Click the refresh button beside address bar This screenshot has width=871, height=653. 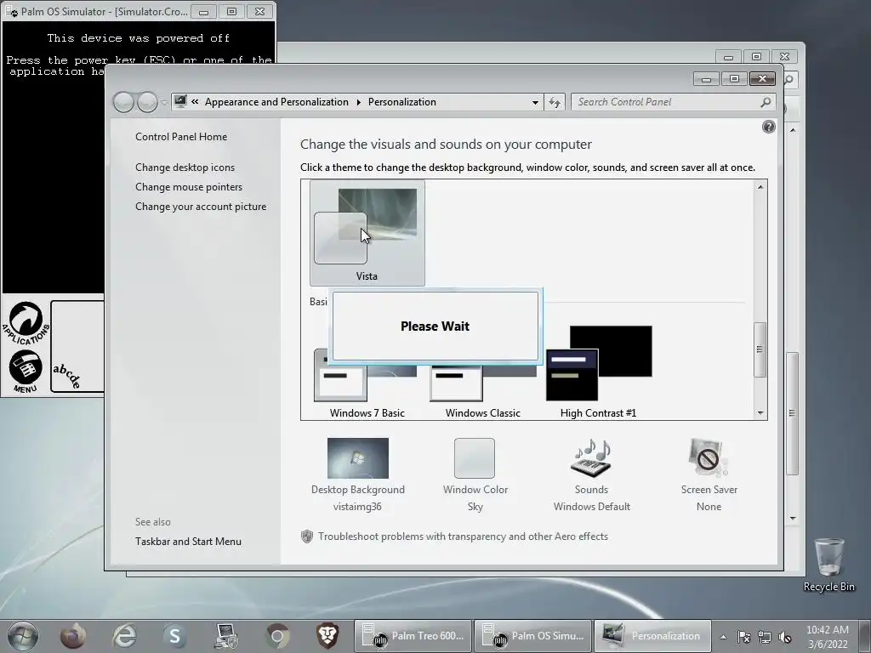coord(555,102)
